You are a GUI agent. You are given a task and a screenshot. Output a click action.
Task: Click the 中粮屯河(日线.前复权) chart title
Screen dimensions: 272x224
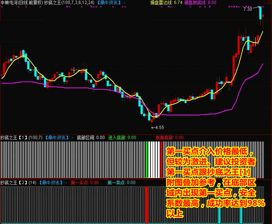point(22,3)
